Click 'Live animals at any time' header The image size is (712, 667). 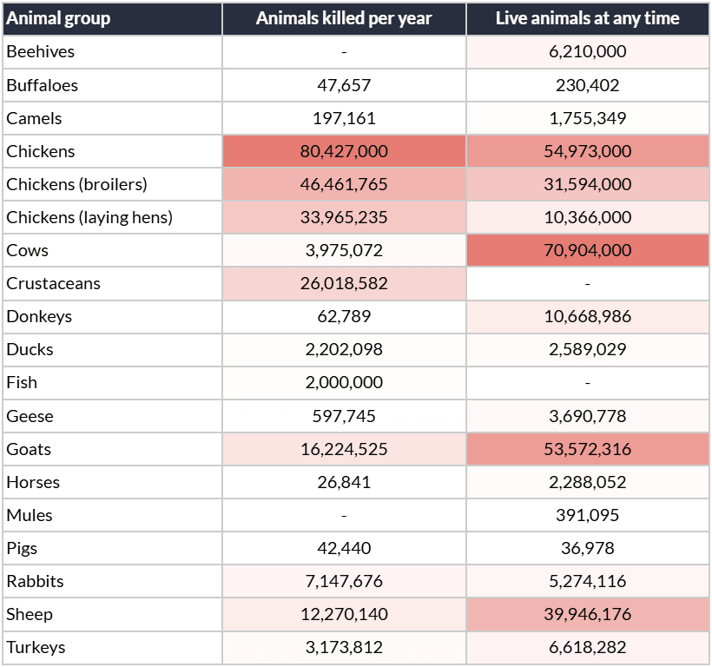coord(588,18)
